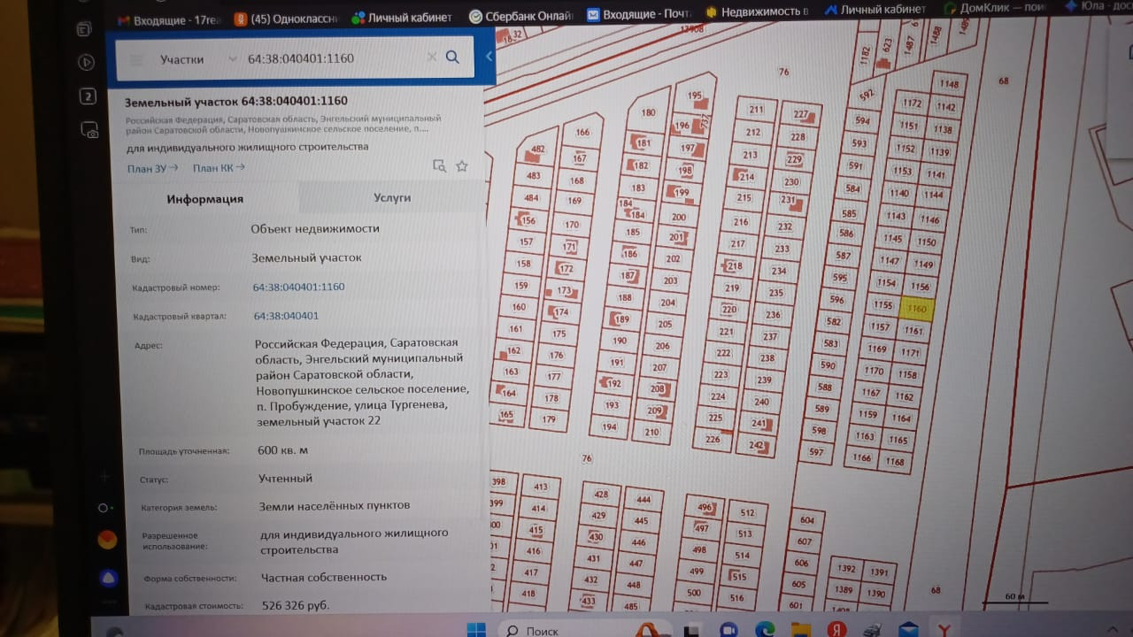Switch to the Входящие Gmail browser tab
The height and width of the screenshot is (637, 1133).
click(x=168, y=19)
